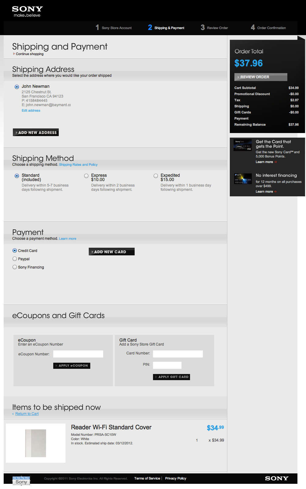Screen dimensions: 306x489
Task: View Shipping Rates and Policy
Action: point(78,165)
